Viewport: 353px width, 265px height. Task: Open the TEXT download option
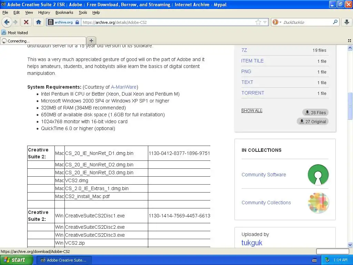pyautogui.click(x=247, y=82)
